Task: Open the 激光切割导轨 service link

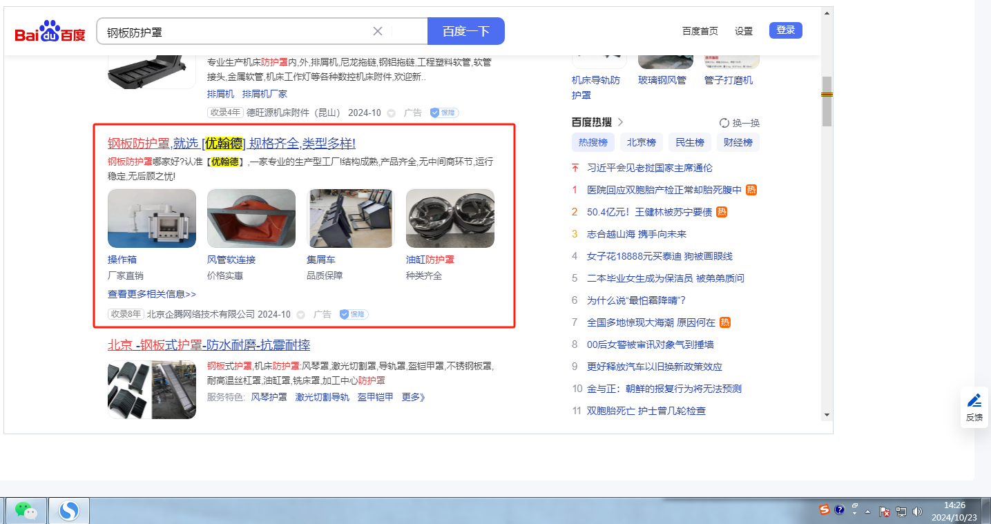Action: (x=323, y=397)
